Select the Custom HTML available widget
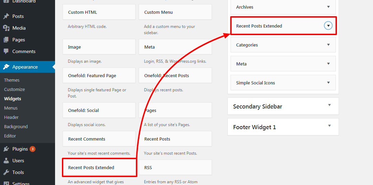373x185 pixels. point(99,12)
